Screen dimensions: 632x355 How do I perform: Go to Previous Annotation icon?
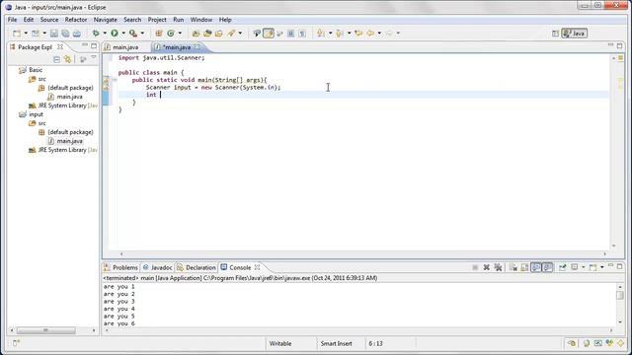click(x=340, y=34)
